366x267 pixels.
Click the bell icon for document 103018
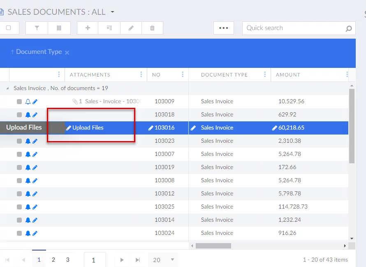click(x=28, y=115)
